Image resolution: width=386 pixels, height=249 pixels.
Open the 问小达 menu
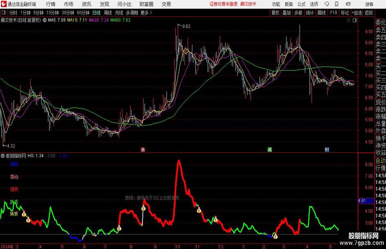124,4
